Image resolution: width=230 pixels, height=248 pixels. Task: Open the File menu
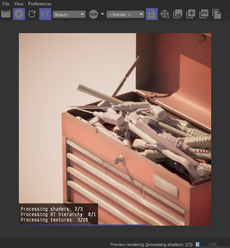tap(6, 4)
